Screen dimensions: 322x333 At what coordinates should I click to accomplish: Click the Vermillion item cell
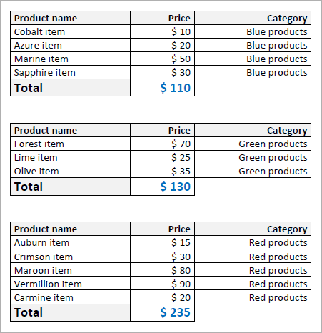click(x=70, y=284)
